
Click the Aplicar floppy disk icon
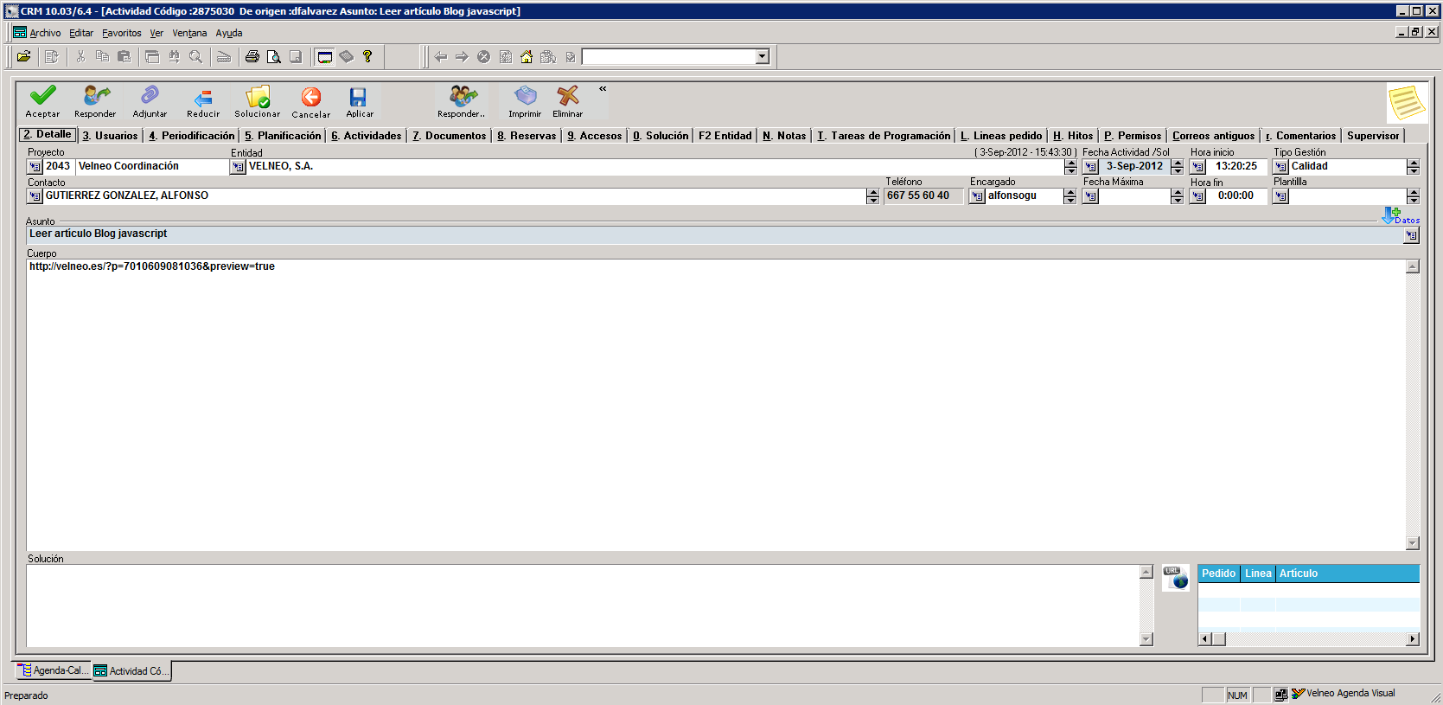[358, 97]
